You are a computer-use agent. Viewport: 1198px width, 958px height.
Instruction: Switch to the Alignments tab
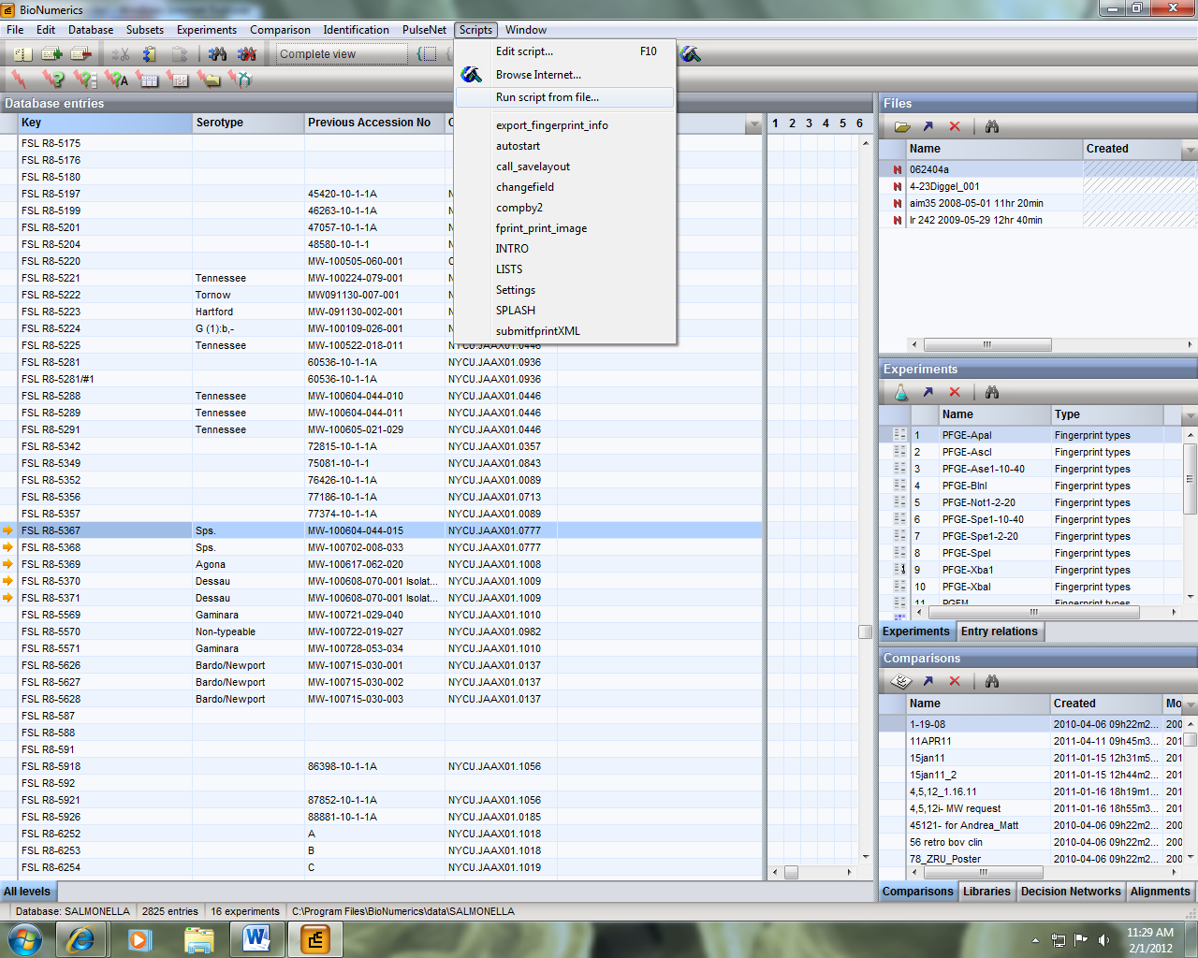(1160, 892)
